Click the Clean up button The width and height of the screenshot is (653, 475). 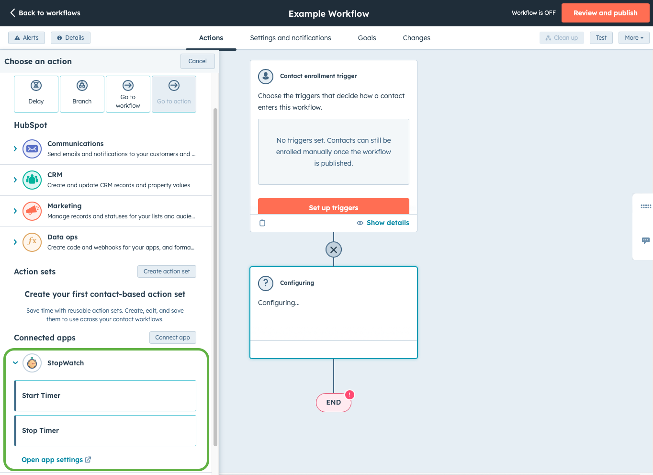tap(562, 38)
